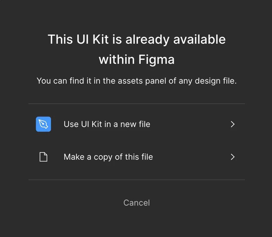Viewport: 272px width, 237px height.
Task: Click the "This UI Kit is already available" heading
Action: pyautogui.click(x=137, y=40)
